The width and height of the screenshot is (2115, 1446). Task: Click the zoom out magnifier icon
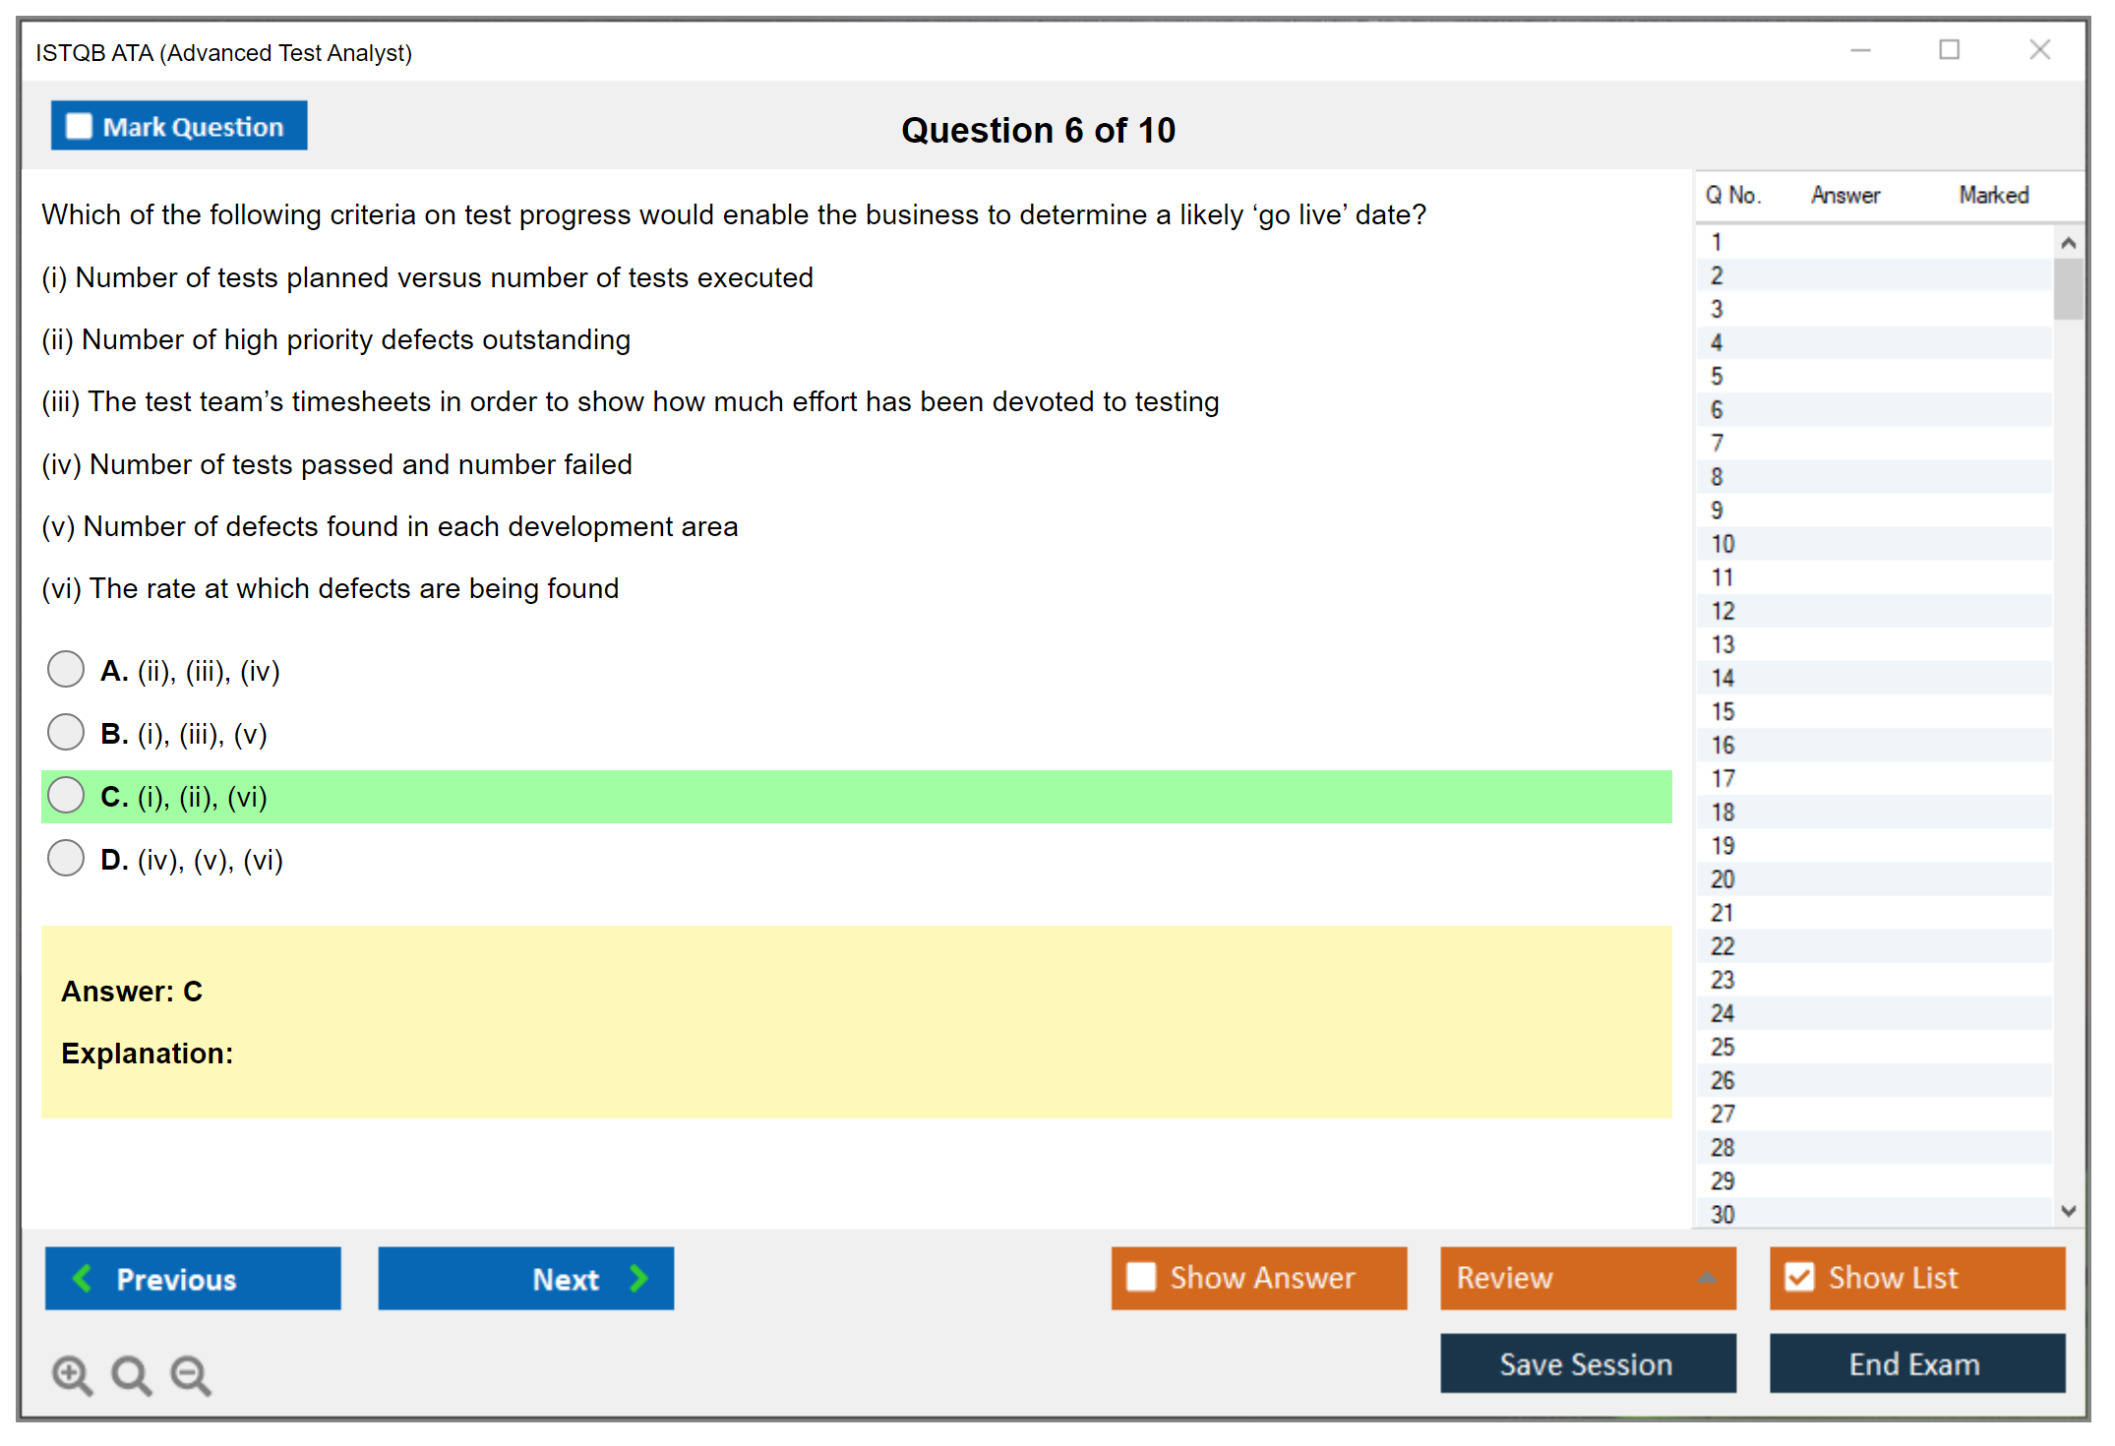[x=191, y=1374]
